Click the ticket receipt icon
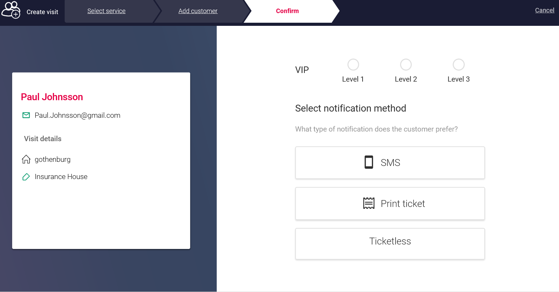559x292 pixels. point(369,203)
